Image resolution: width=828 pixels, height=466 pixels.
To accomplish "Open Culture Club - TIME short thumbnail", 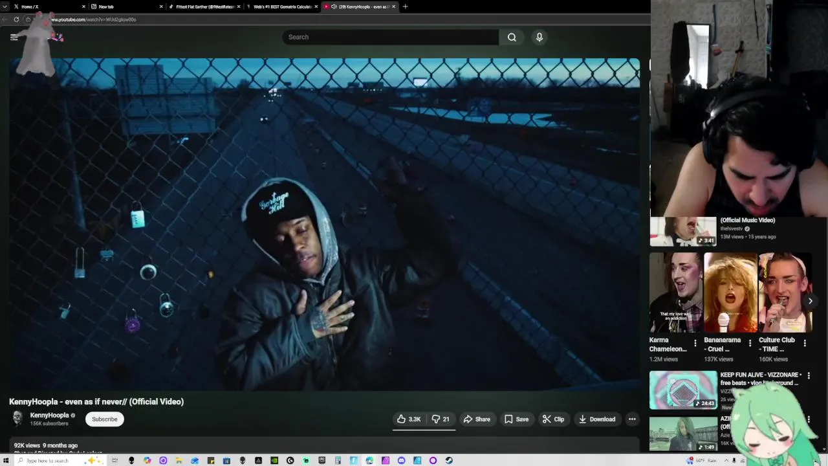I will click(x=785, y=293).
